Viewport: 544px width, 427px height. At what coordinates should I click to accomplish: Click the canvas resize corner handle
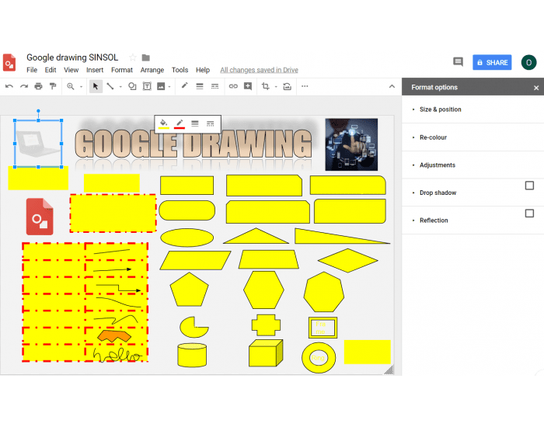tap(389, 370)
